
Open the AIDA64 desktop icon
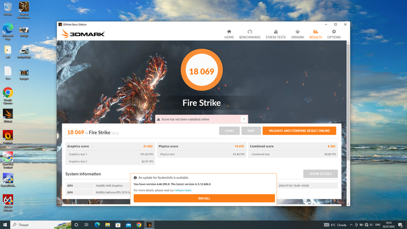pyautogui.click(x=8, y=203)
